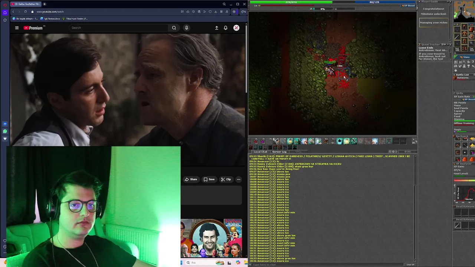Open YouTube create/upload icon
Image resolution: width=475 pixels, height=267 pixels.
(x=217, y=28)
